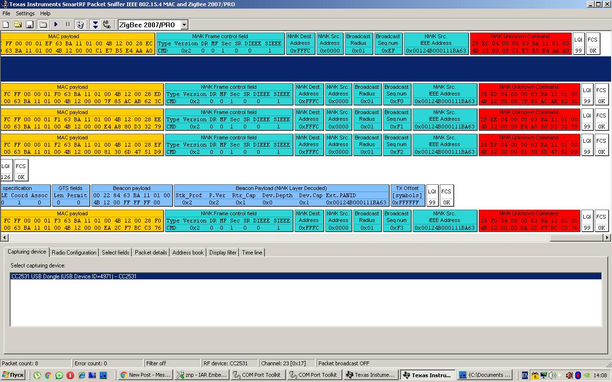Launch Opera from the quick launch bar
This screenshot has width=612, height=382.
tap(70, 375)
